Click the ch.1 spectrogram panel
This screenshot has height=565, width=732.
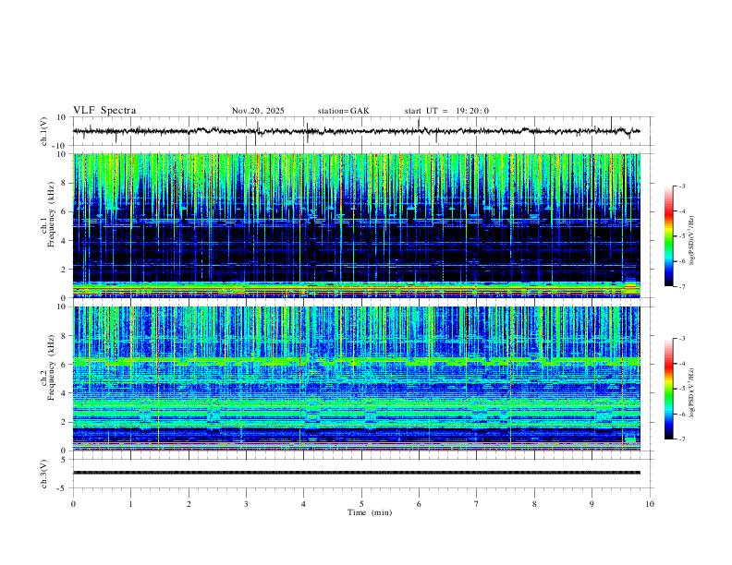(356, 225)
